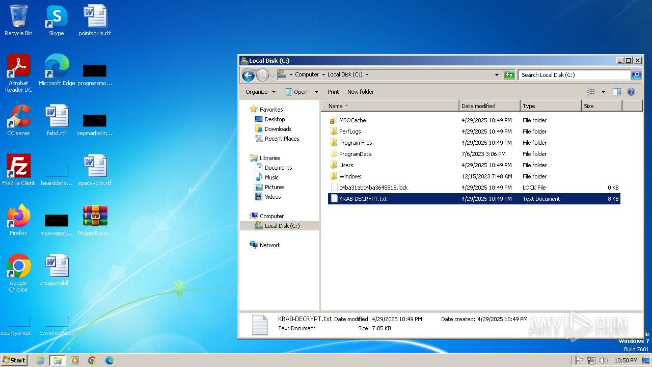
Task: Toggle the preview pane icon
Action: point(617,92)
